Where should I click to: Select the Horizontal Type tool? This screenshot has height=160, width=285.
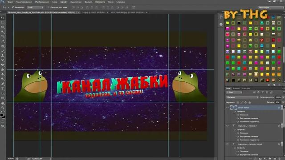3,89
